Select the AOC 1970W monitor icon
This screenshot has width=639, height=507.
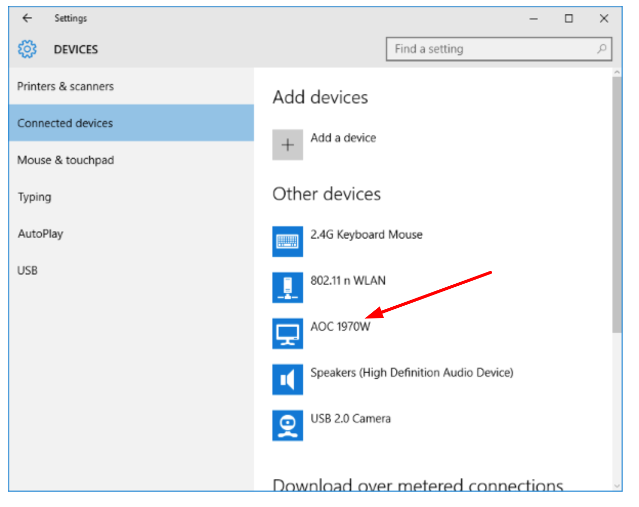pos(287,333)
